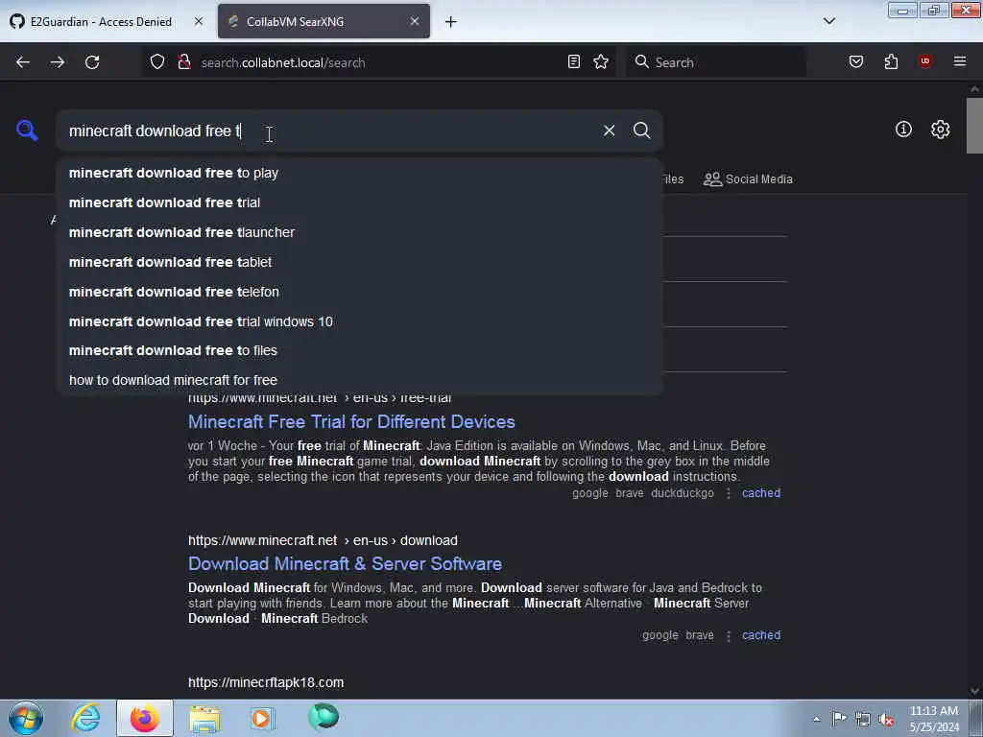Image resolution: width=983 pixels, height=737 pixels.
Task: Toggle reader view icon in address bar
Action: [574, 62]
